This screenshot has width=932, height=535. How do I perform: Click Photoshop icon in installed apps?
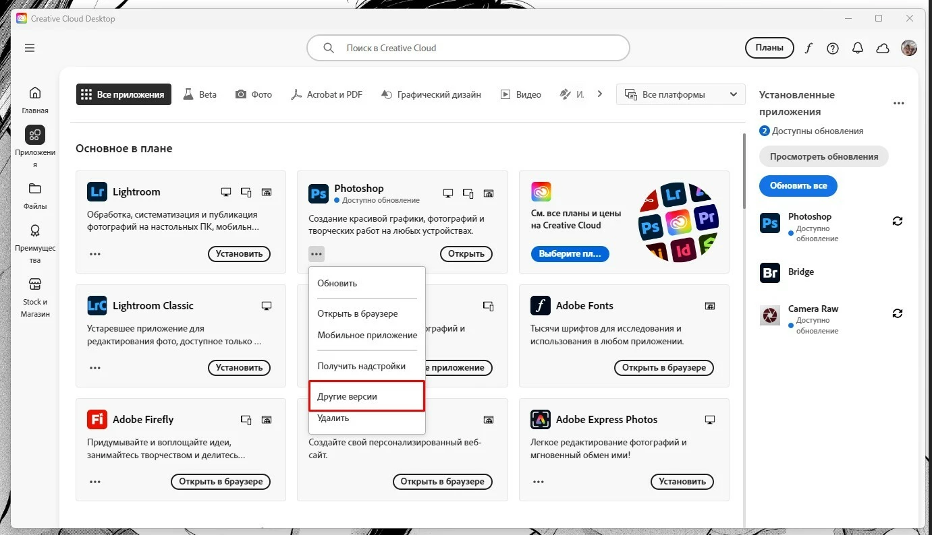coord(770,223)
